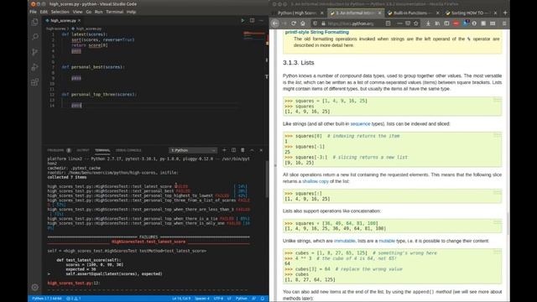Screen dimensions: 537x302
Task: Close the terminal panel
Action: point(261,150)
